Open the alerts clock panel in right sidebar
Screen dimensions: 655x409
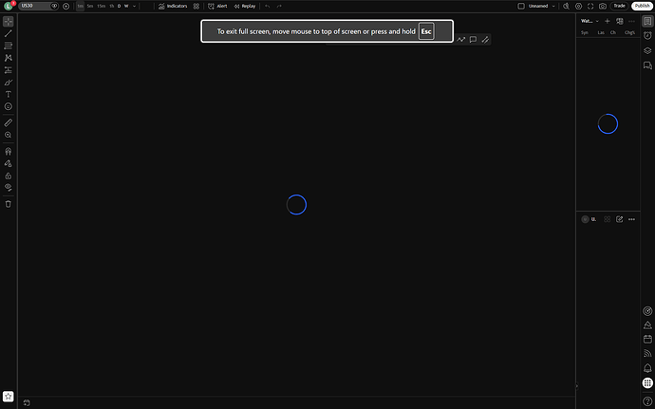647,35
